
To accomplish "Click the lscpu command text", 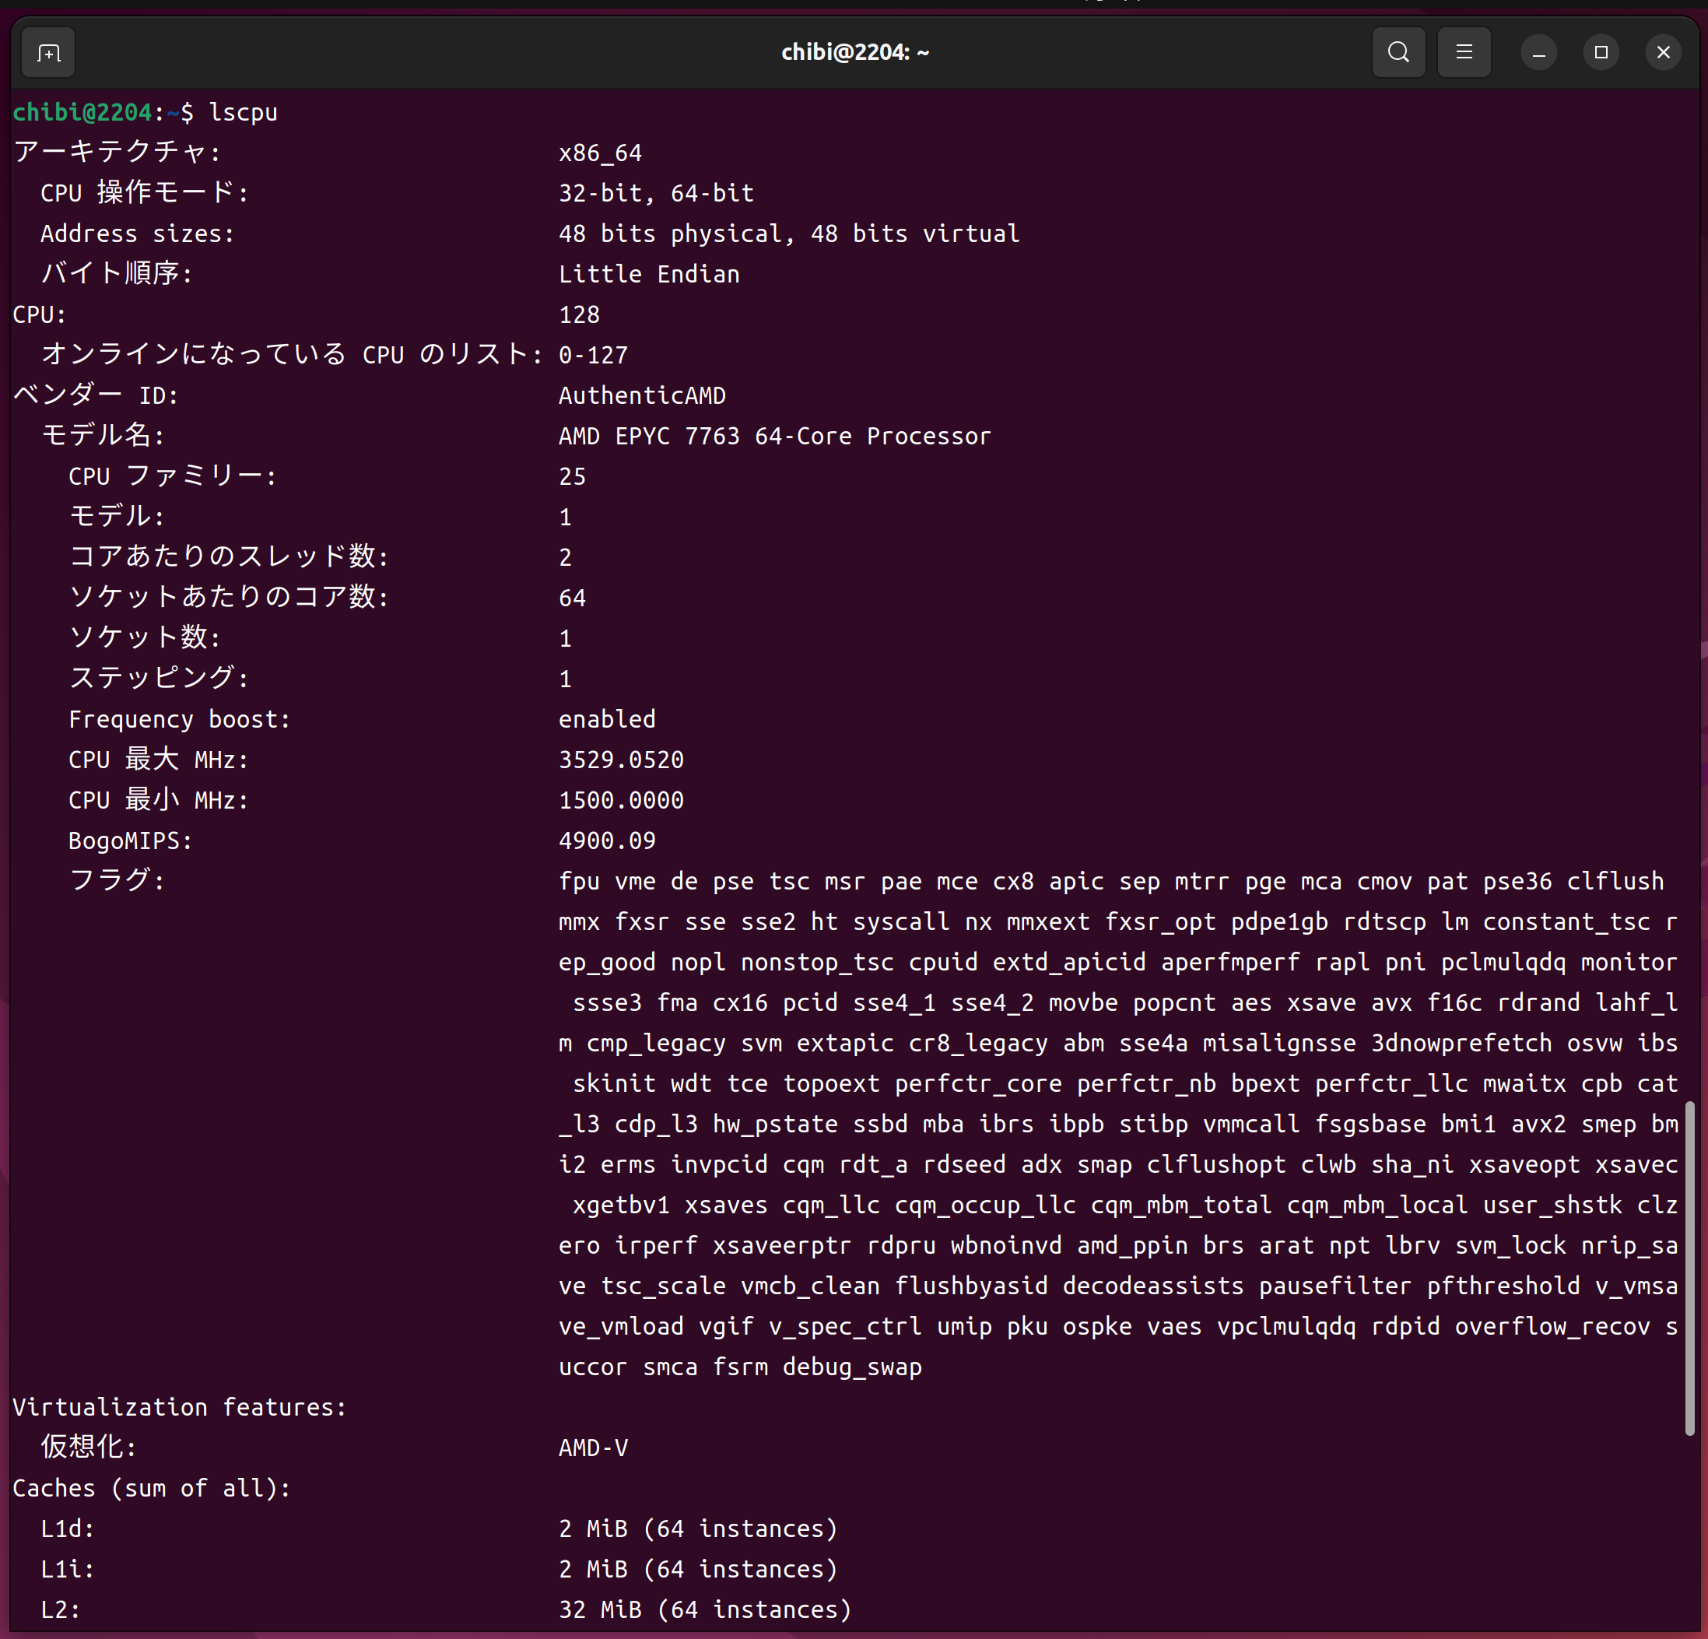I will [x=243, y=112].
